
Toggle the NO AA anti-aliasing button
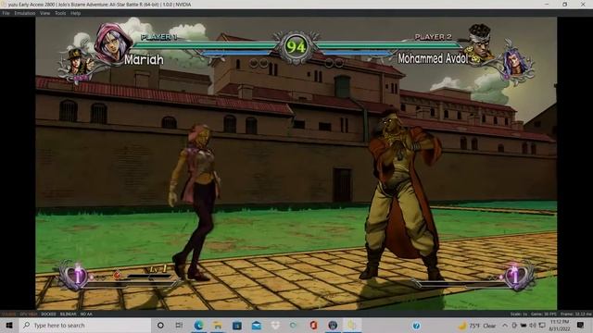[x=86, y=314]
